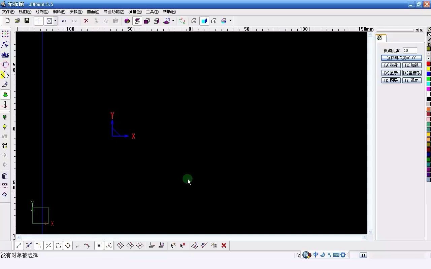Select the yellow diamond shape tool
Screen dimensions: 431x269
[x=5, y=75]
